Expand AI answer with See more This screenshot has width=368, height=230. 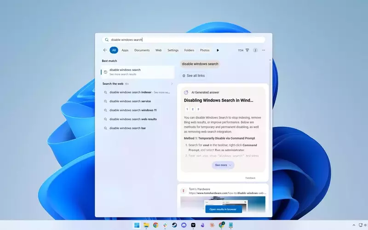click(223, 165)
